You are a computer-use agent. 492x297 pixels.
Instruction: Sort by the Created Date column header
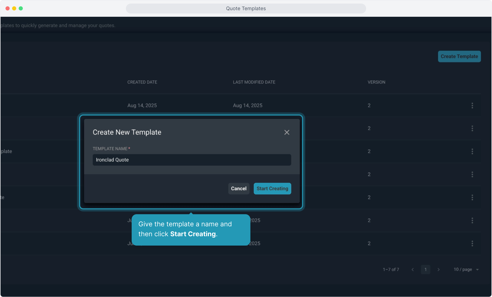click(x=142, y=82)
